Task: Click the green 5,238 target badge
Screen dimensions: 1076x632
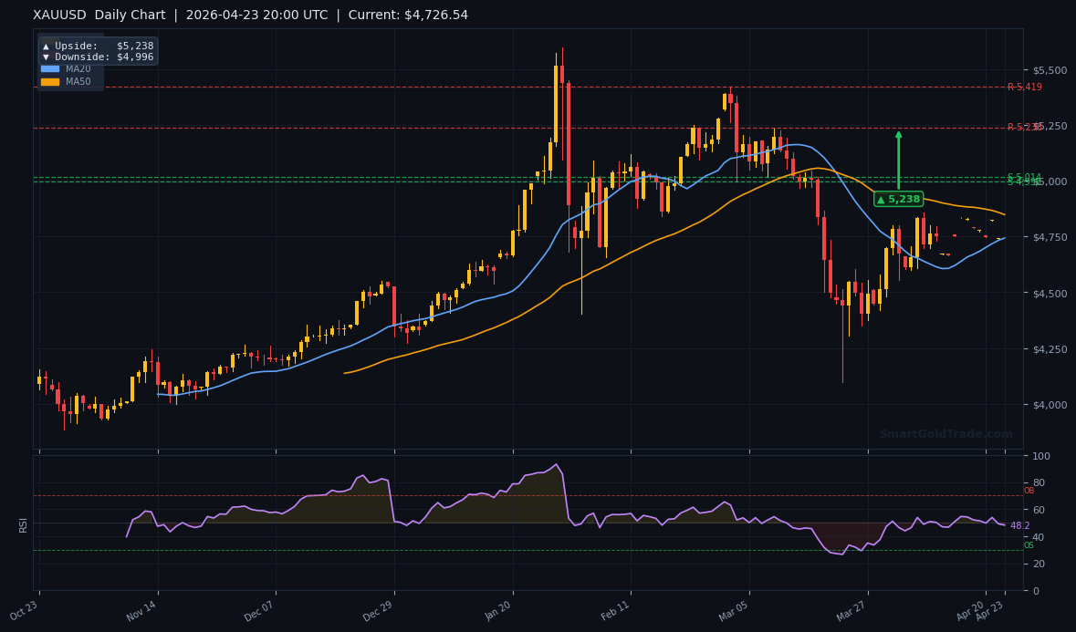Action: (898, 199)
